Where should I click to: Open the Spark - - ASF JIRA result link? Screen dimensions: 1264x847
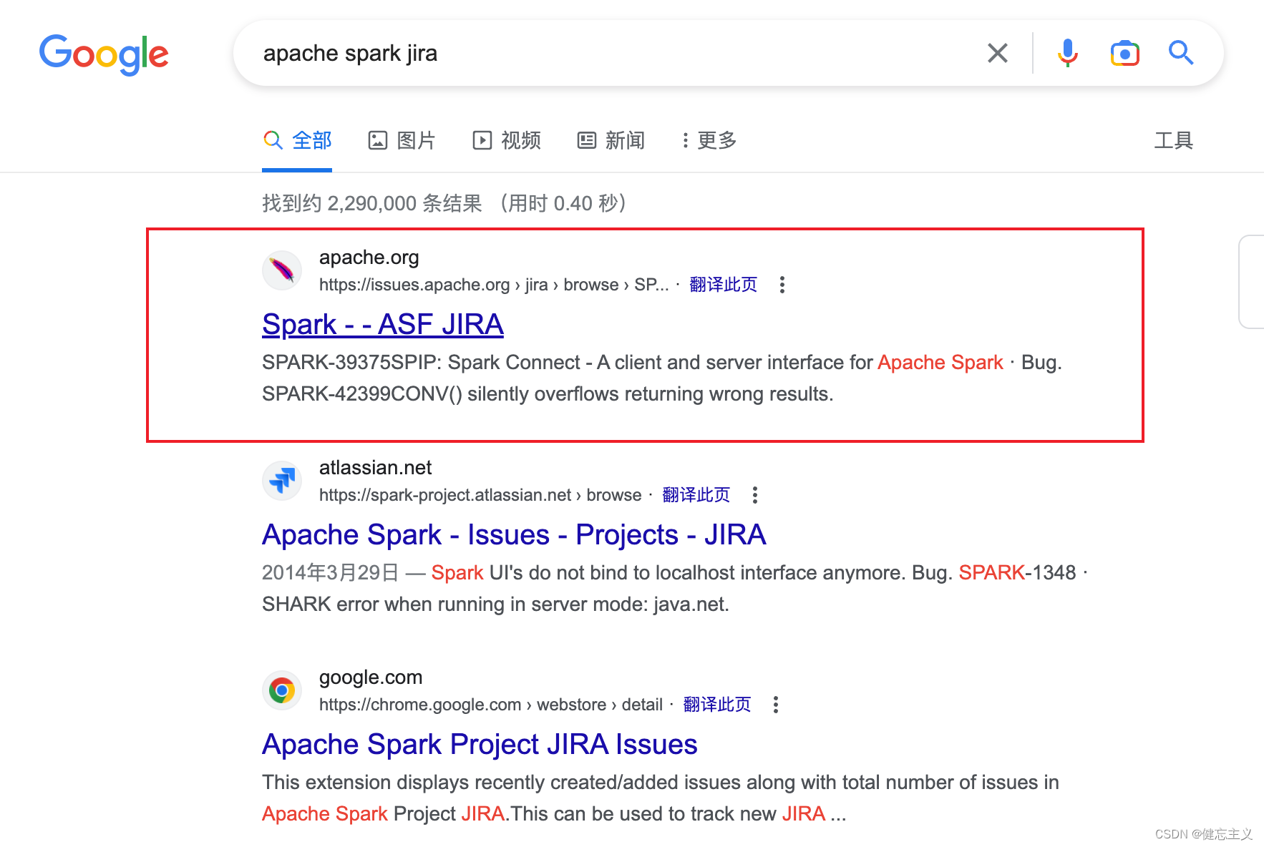382,324
